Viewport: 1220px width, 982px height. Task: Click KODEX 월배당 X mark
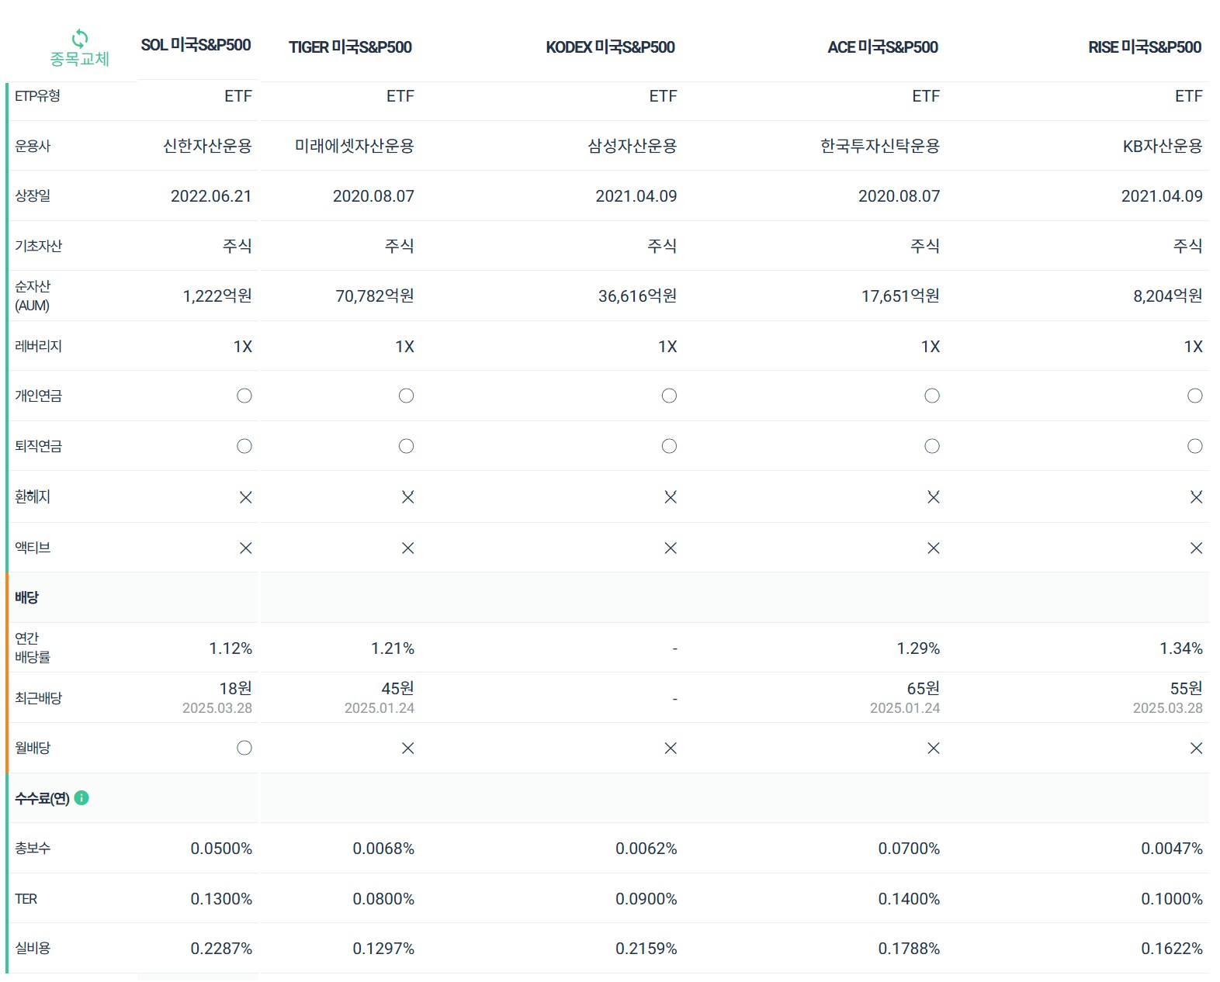click(671, 749)
